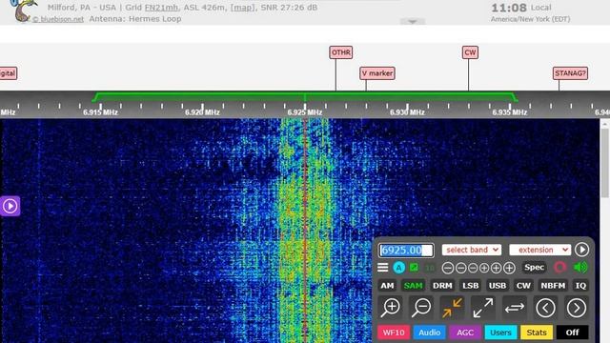Image resolution: width=610 pixels, height=343 pixels.
Task: Switch to the WF10 tab
Action: pyautogui.click(x=394, y=333)
